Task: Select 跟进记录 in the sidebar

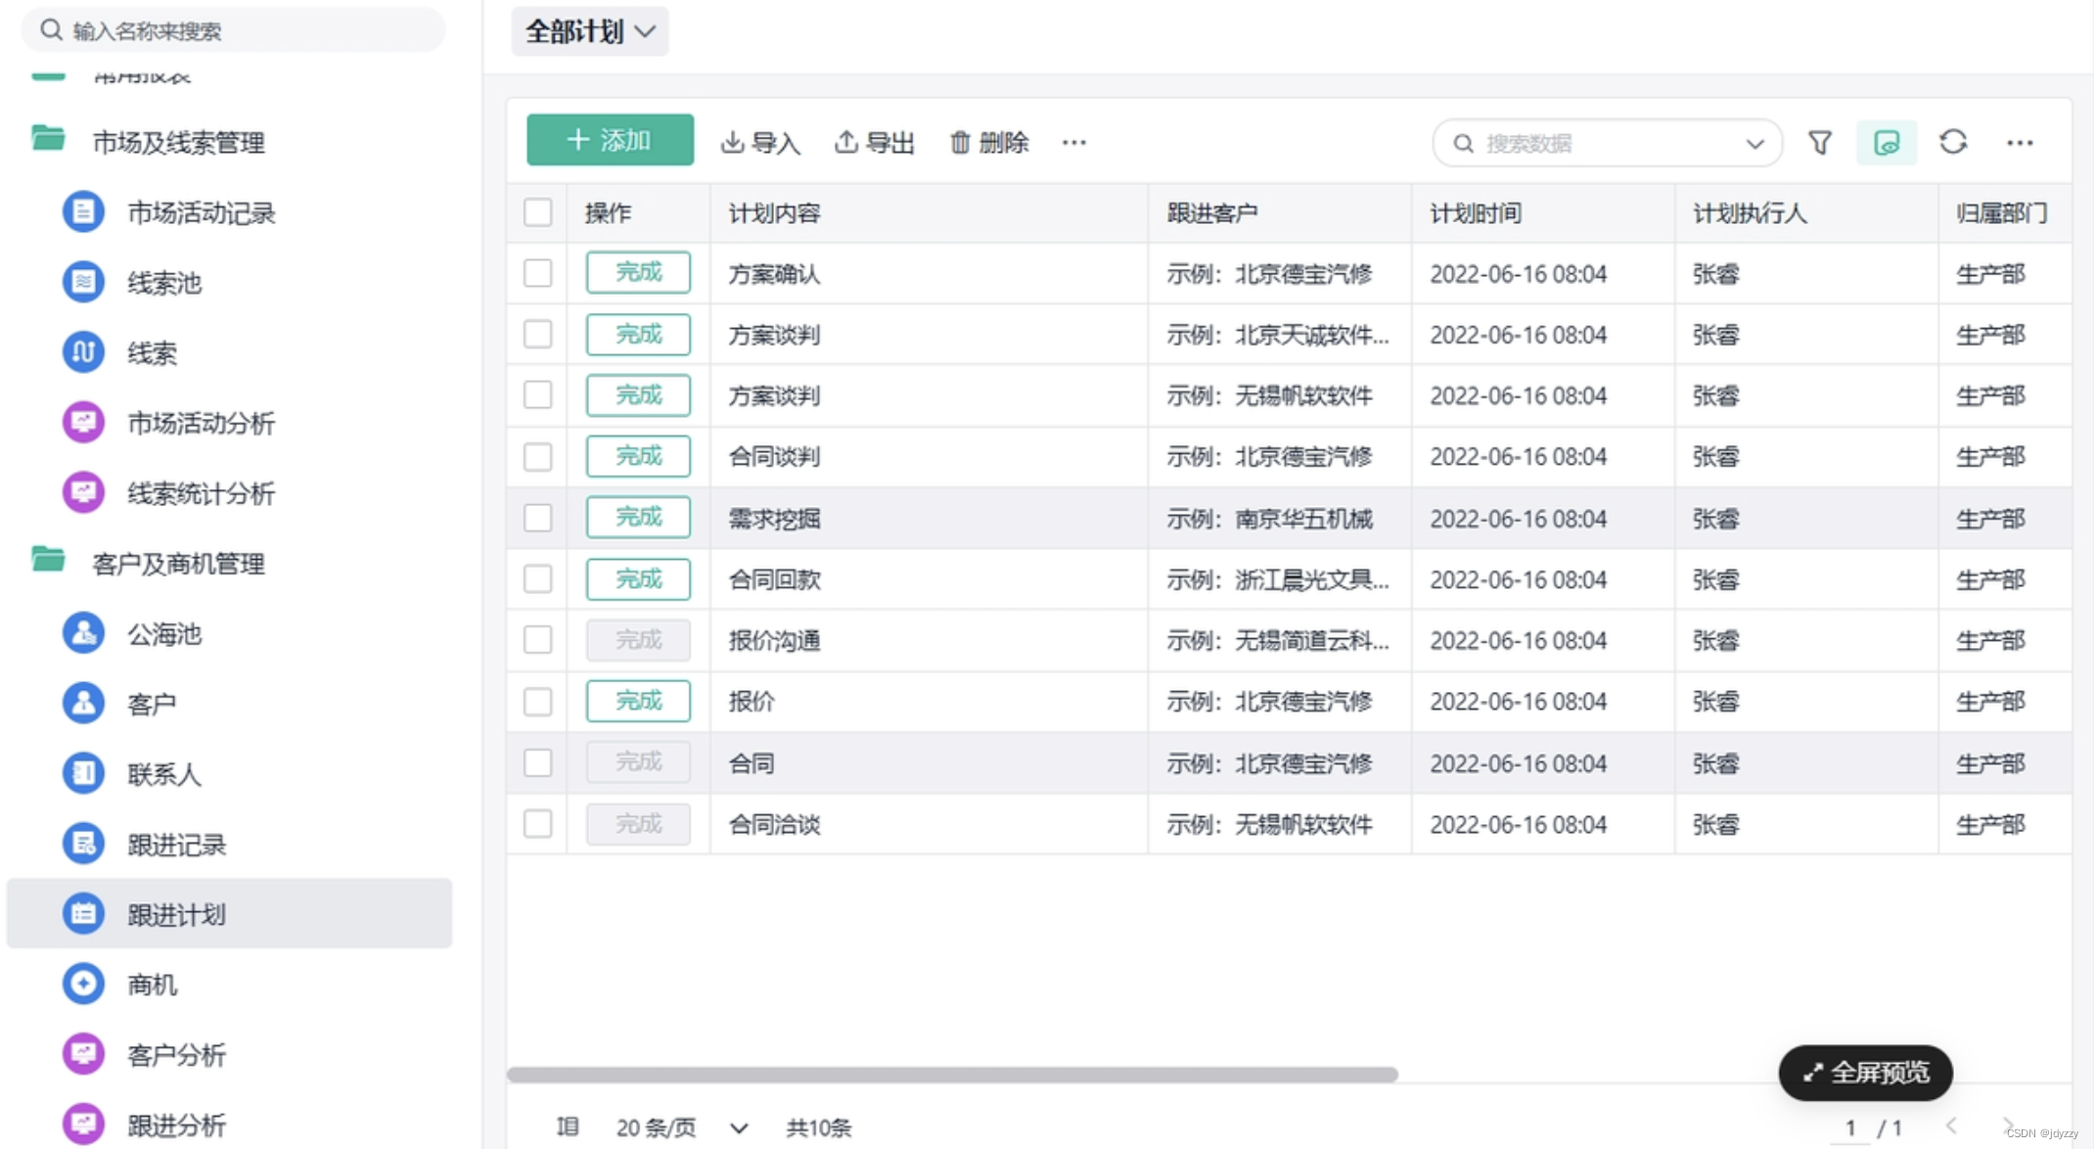Action: (x=176, y=844)
